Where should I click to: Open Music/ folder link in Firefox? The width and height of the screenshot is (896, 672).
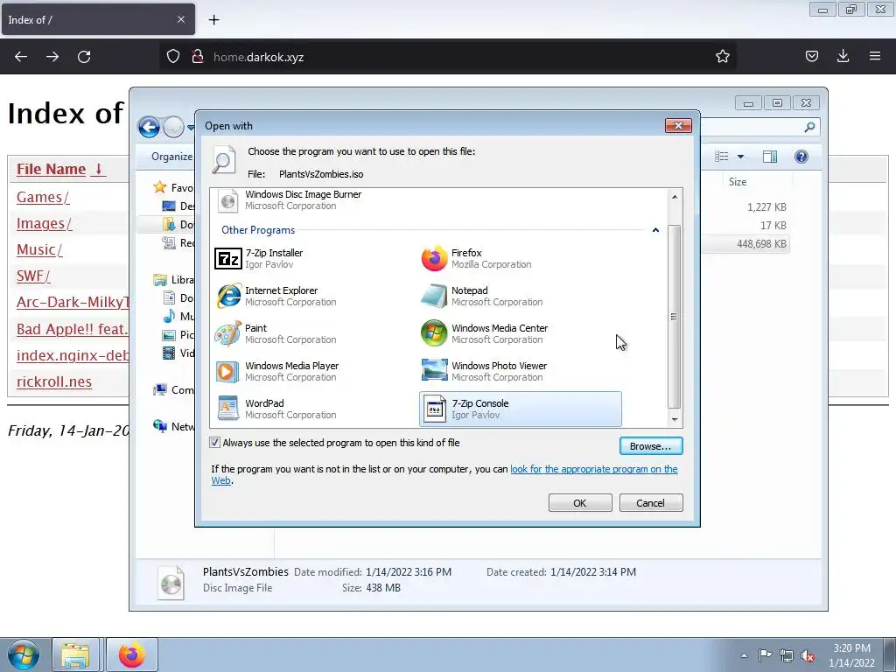click(39, 249)
